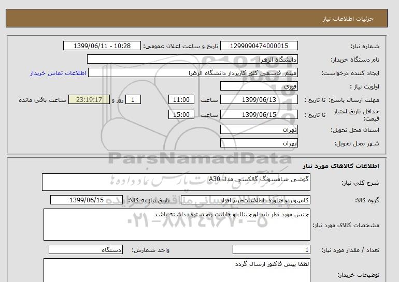Select the public announcement date field 1399/06/11
This screenshot has width=399, height=282.
(x=102, y=46)
